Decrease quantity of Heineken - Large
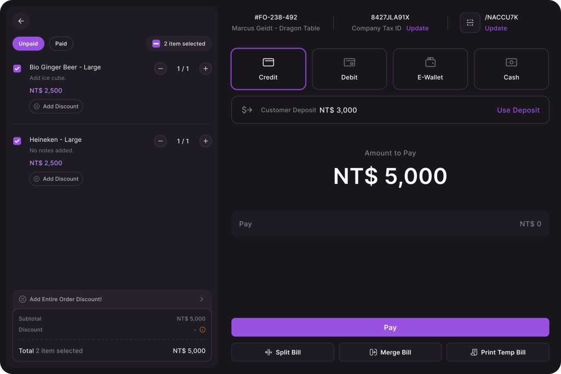561x374 pixels. (161, 141)
